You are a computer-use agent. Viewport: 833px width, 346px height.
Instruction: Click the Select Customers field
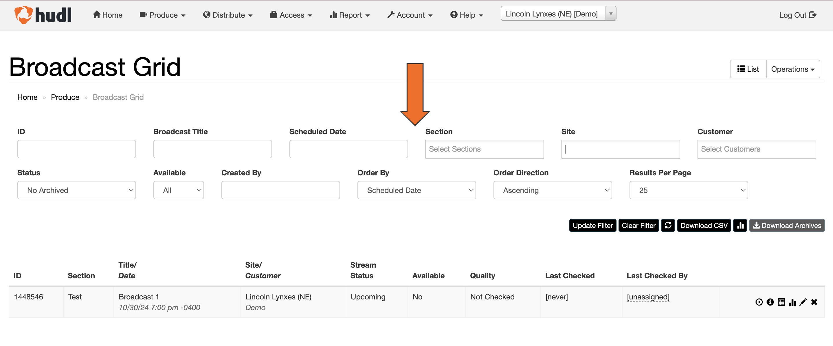coord(756,149)
